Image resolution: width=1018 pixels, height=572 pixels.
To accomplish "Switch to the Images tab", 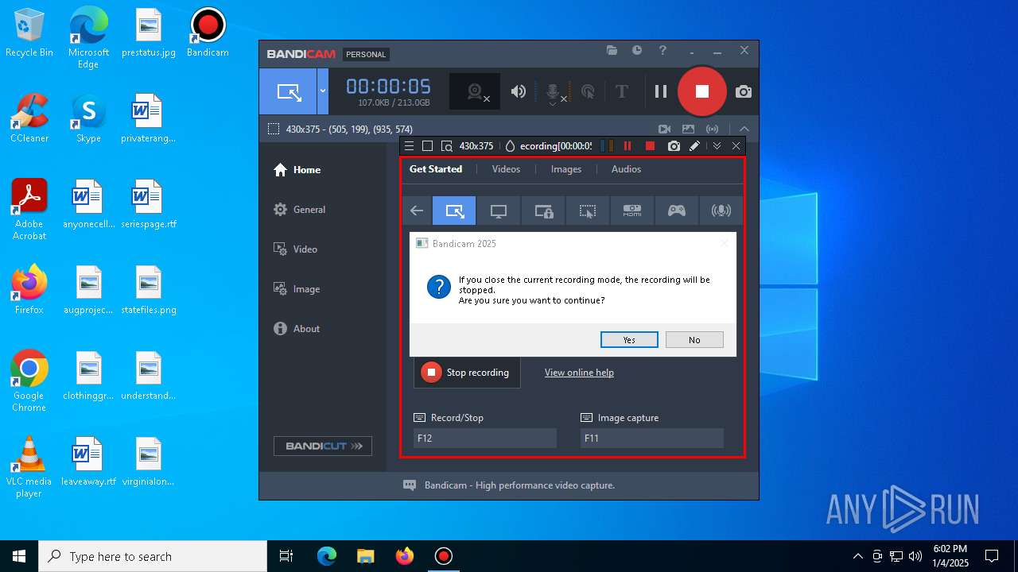I will 566,169.
